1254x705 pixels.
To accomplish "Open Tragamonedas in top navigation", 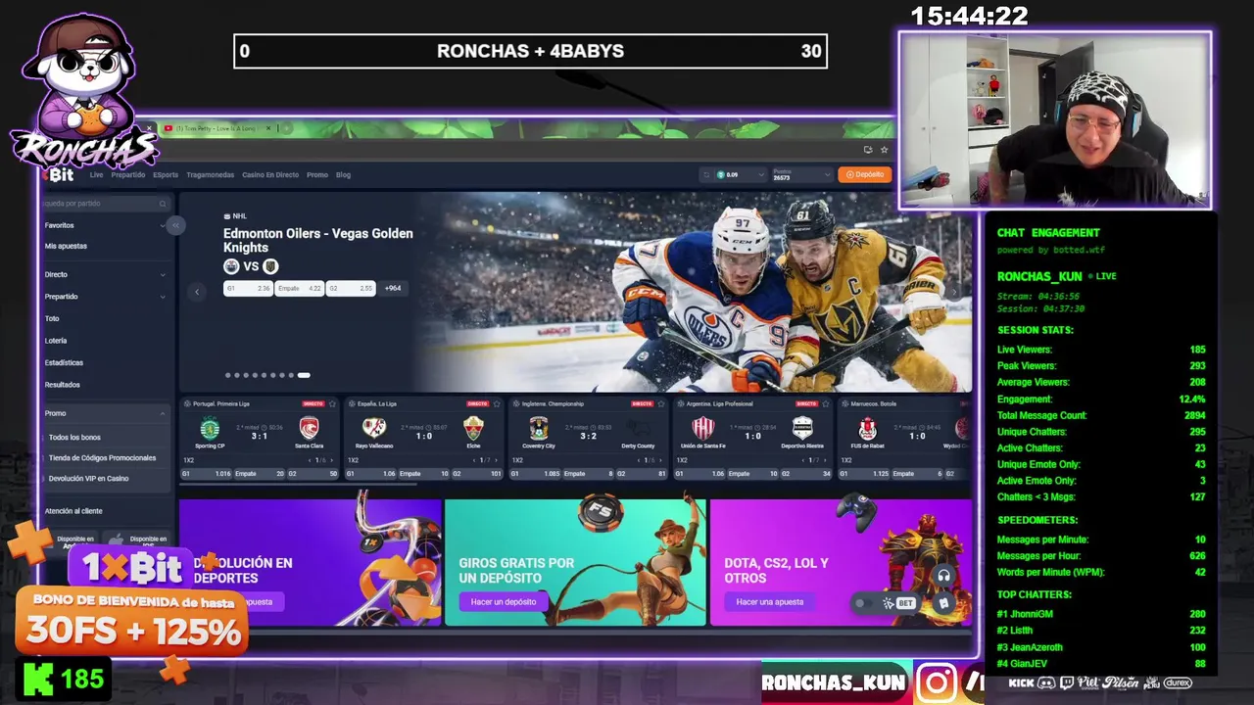I will pyautogui.click(x=211, y=175).
